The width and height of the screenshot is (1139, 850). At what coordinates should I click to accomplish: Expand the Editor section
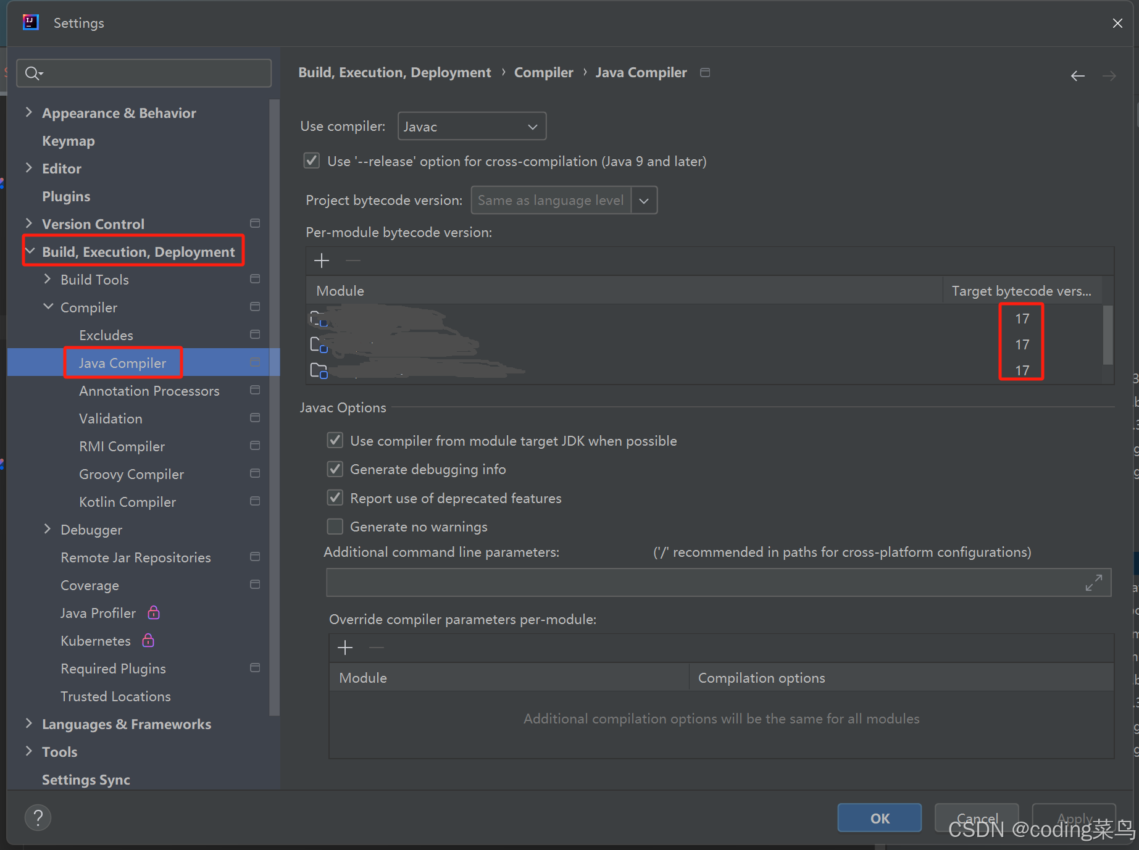pyautogui.click(x=28, y=168)
